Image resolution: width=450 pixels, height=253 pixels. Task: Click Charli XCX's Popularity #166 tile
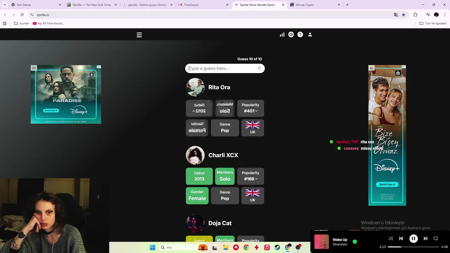click(x=250, y=176)
